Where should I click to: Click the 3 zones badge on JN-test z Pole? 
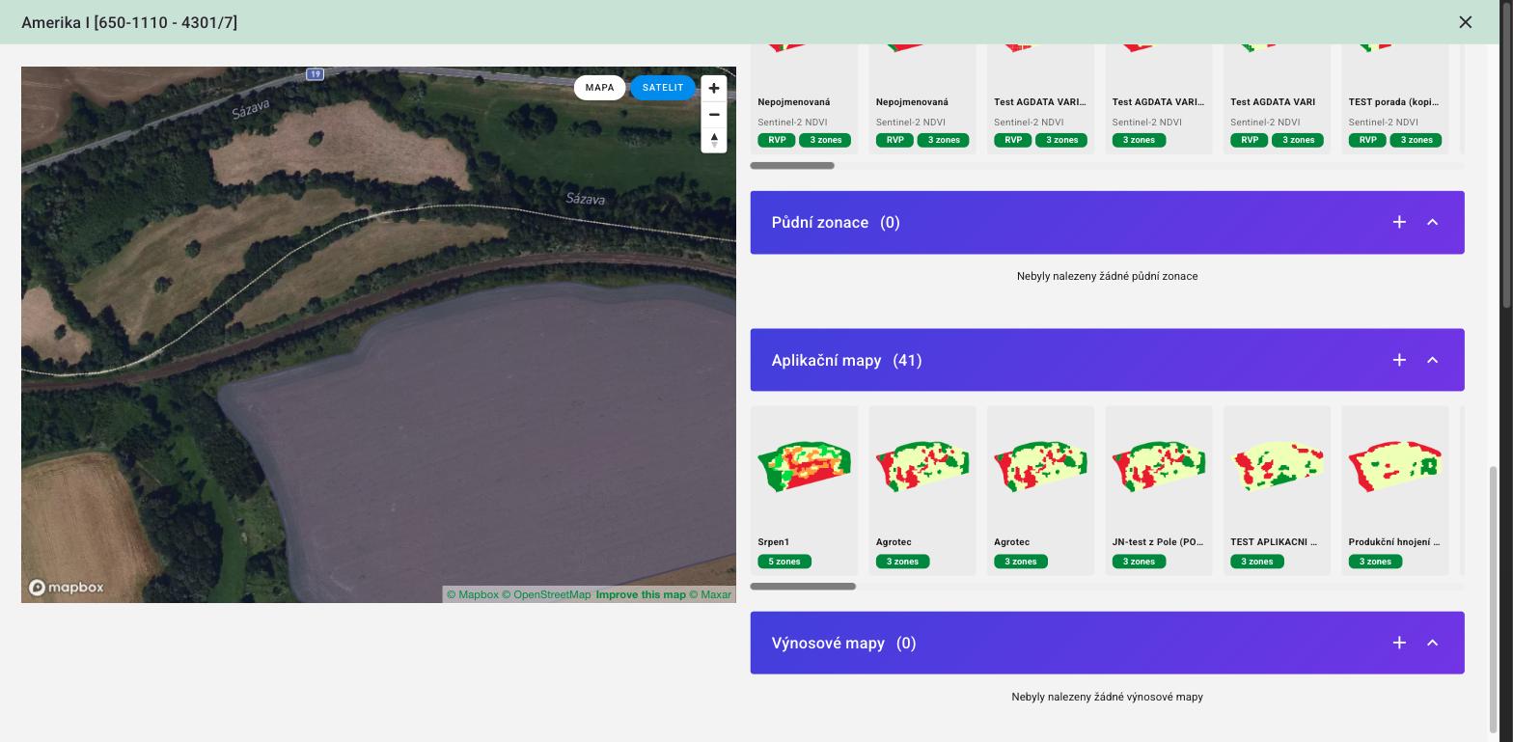click(1139, 562)
